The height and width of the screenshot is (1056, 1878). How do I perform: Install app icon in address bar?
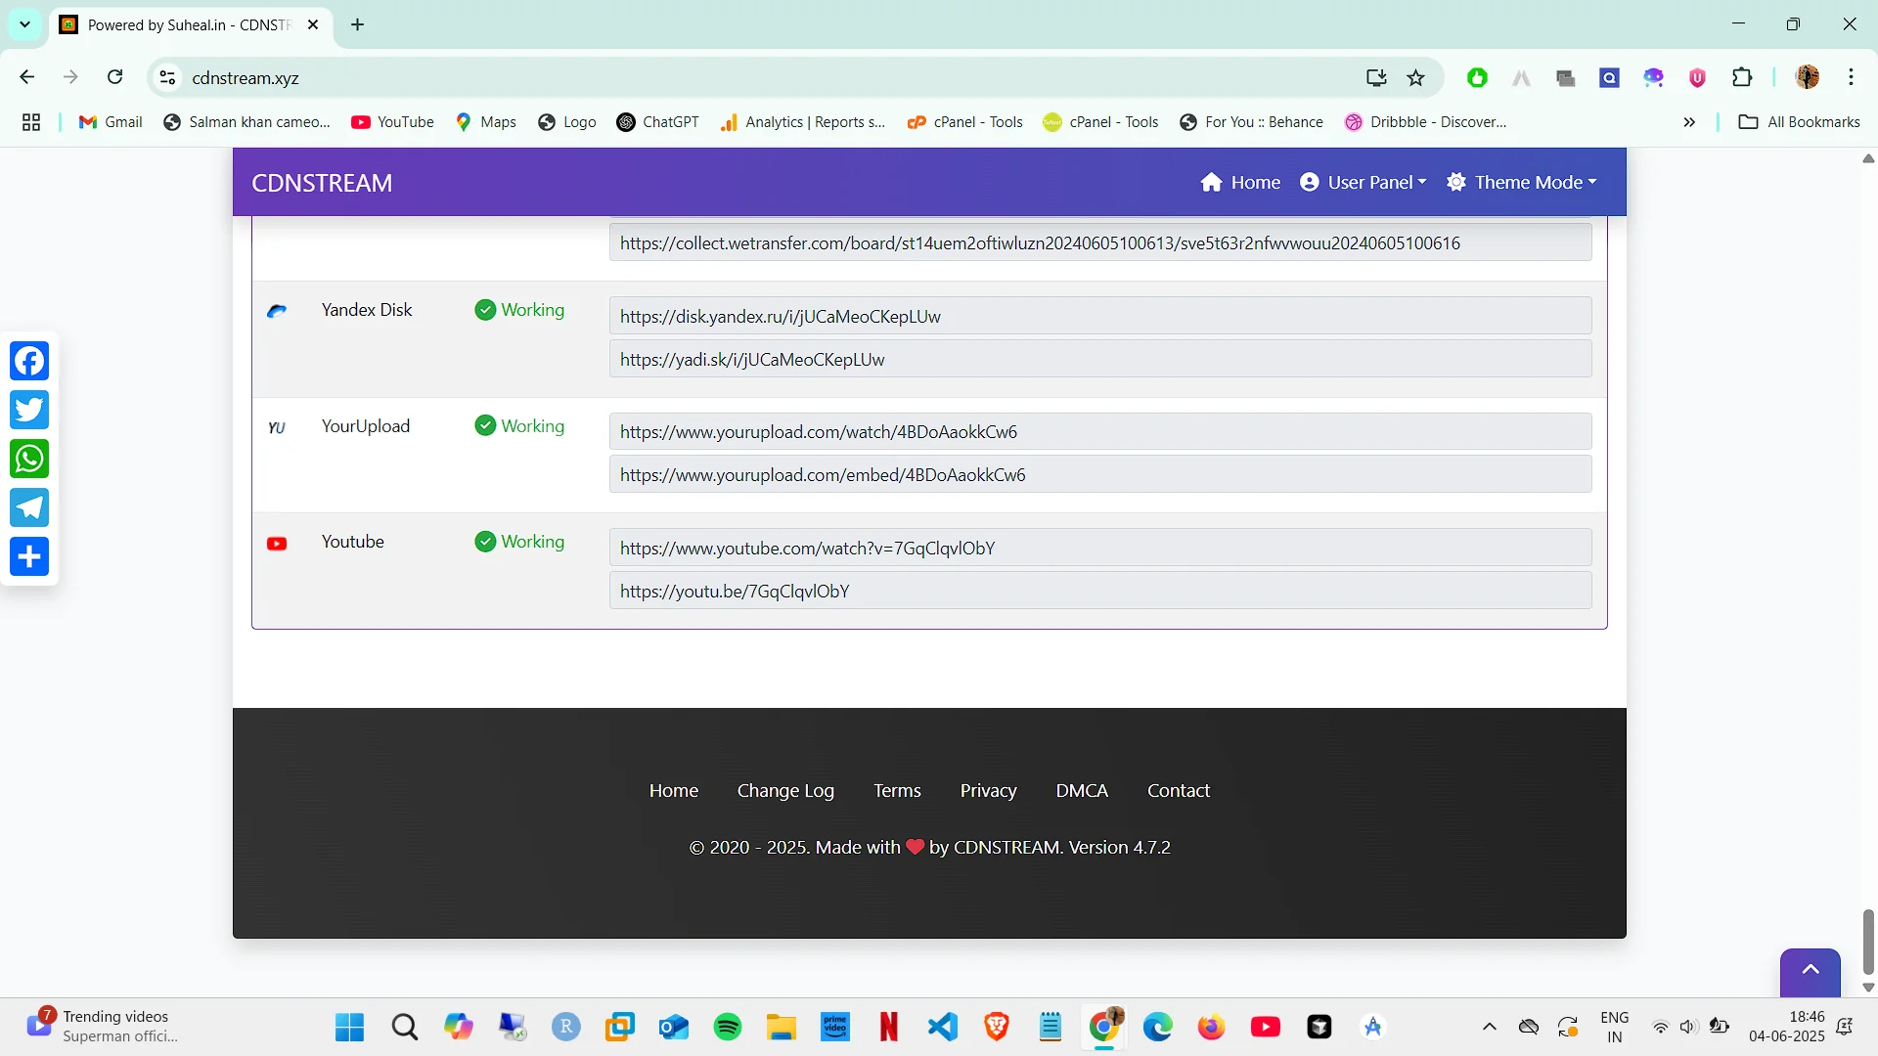pos(1376,78)
